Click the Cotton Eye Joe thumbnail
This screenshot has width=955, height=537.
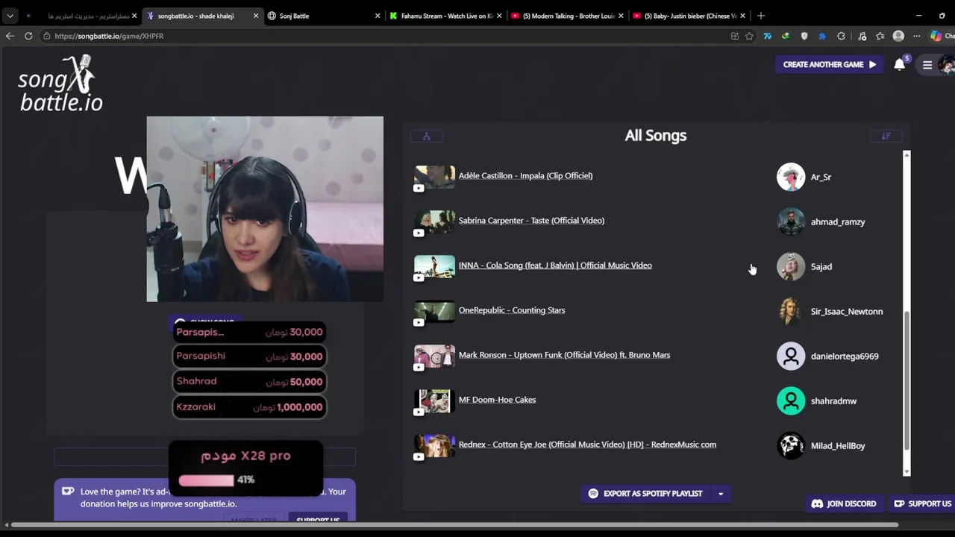click(x=434, y=446)
